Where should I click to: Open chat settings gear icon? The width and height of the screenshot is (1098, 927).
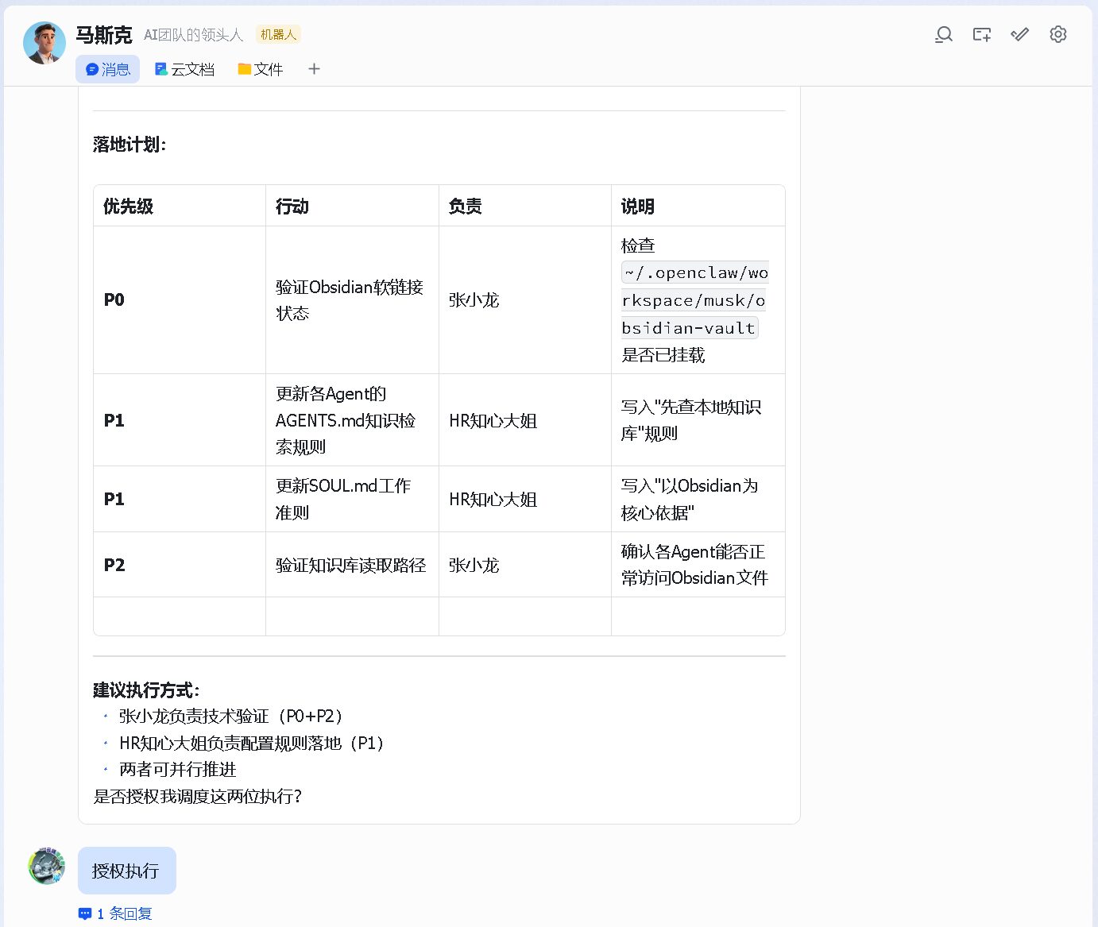[1058, 34]
